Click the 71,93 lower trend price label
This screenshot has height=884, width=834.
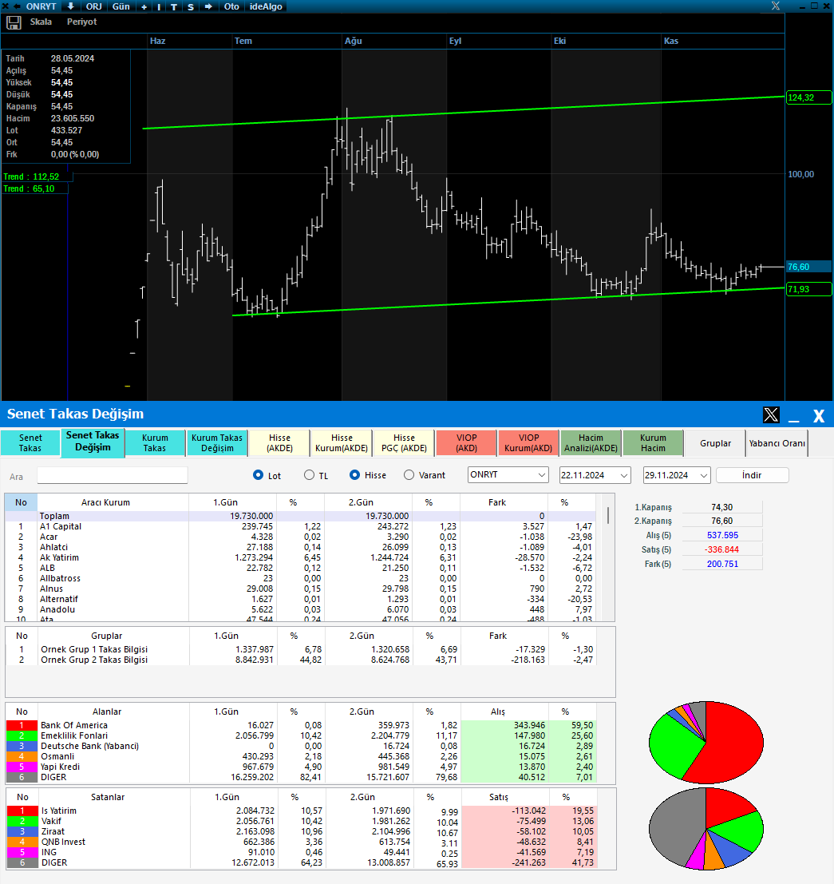click(x=808, y=289)
